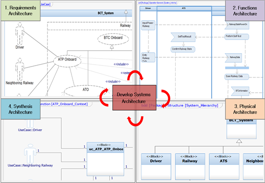Click the Railway label in use case frame
Image resolution: width=265 pixels, height=183 pixels.
tap(125, 26)
